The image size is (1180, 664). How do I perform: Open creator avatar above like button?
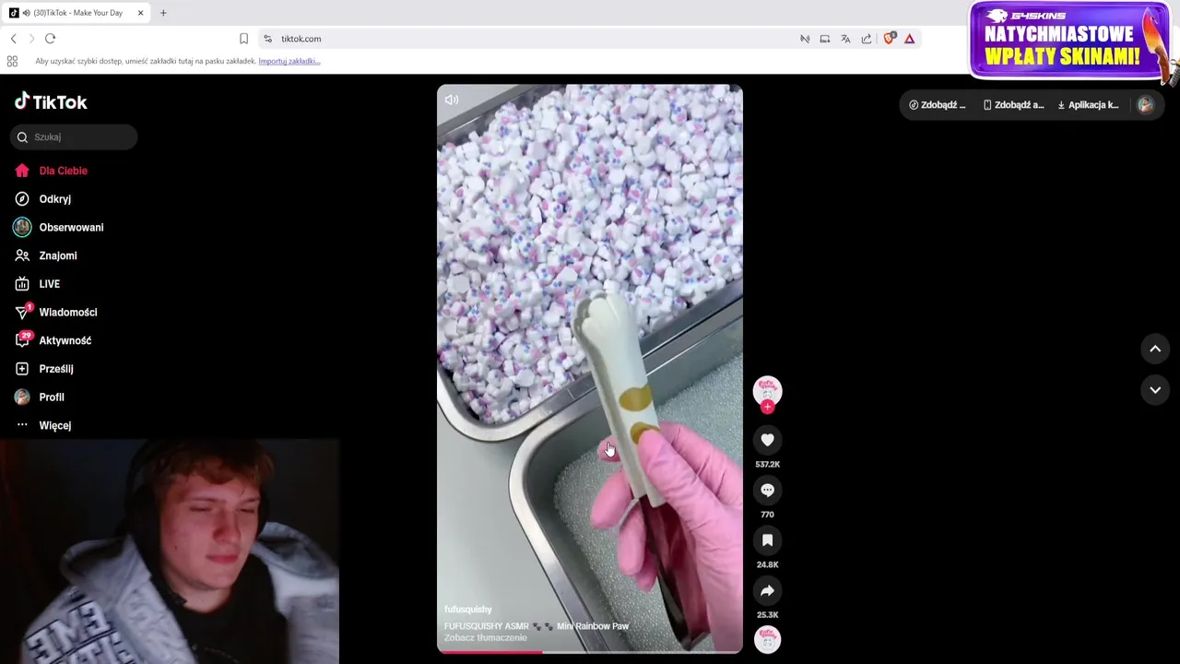767,390
